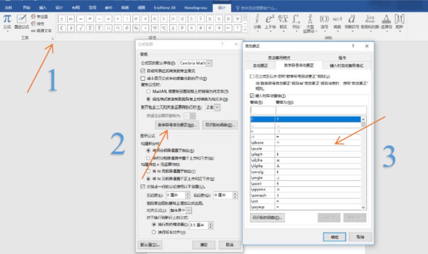This screenshot has height=254, width=428.
Task: Select abc 普通文本 Normal Text option
Action: pos(41,31)
